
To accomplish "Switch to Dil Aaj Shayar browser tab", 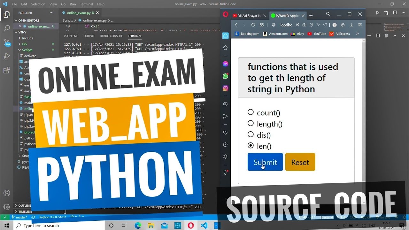I will tap(249, 16).
